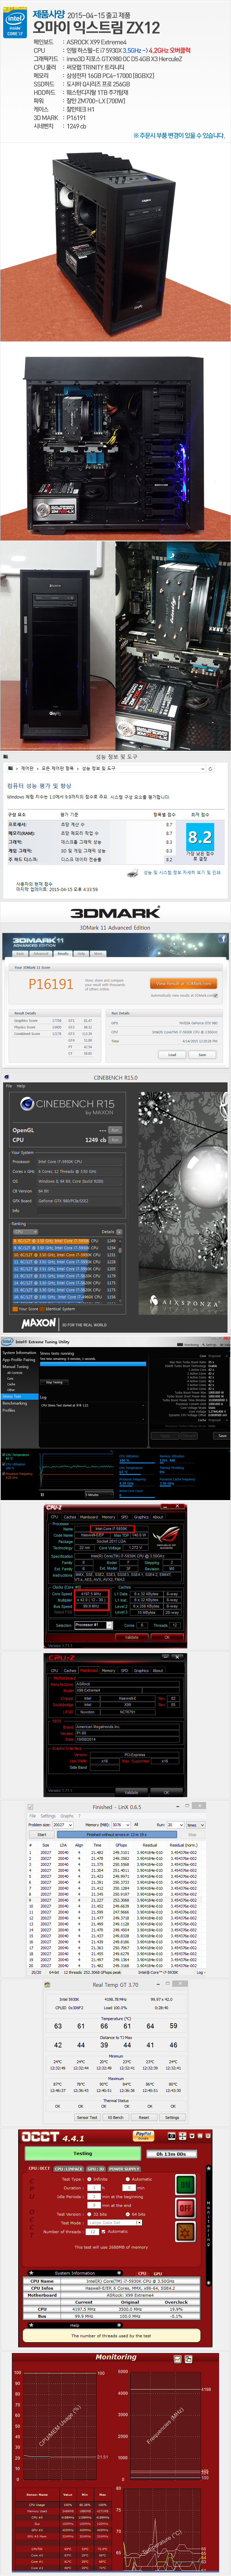Open Settings menu in LinX

coord(48,1816)
